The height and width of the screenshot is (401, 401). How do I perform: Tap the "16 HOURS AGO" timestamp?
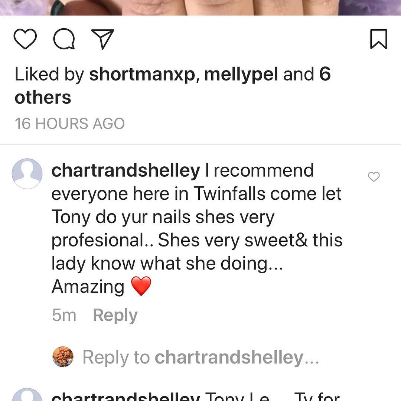[x=69, y=124]
